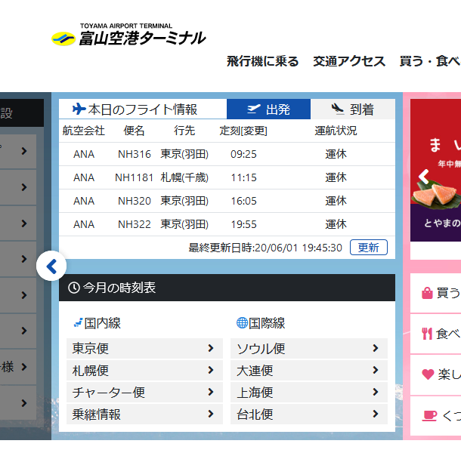Image resolution: width=461 pixels, height=456 pixels.
Task: Click the chevron in the 東京便 row
Action: (x=211, y=348)
